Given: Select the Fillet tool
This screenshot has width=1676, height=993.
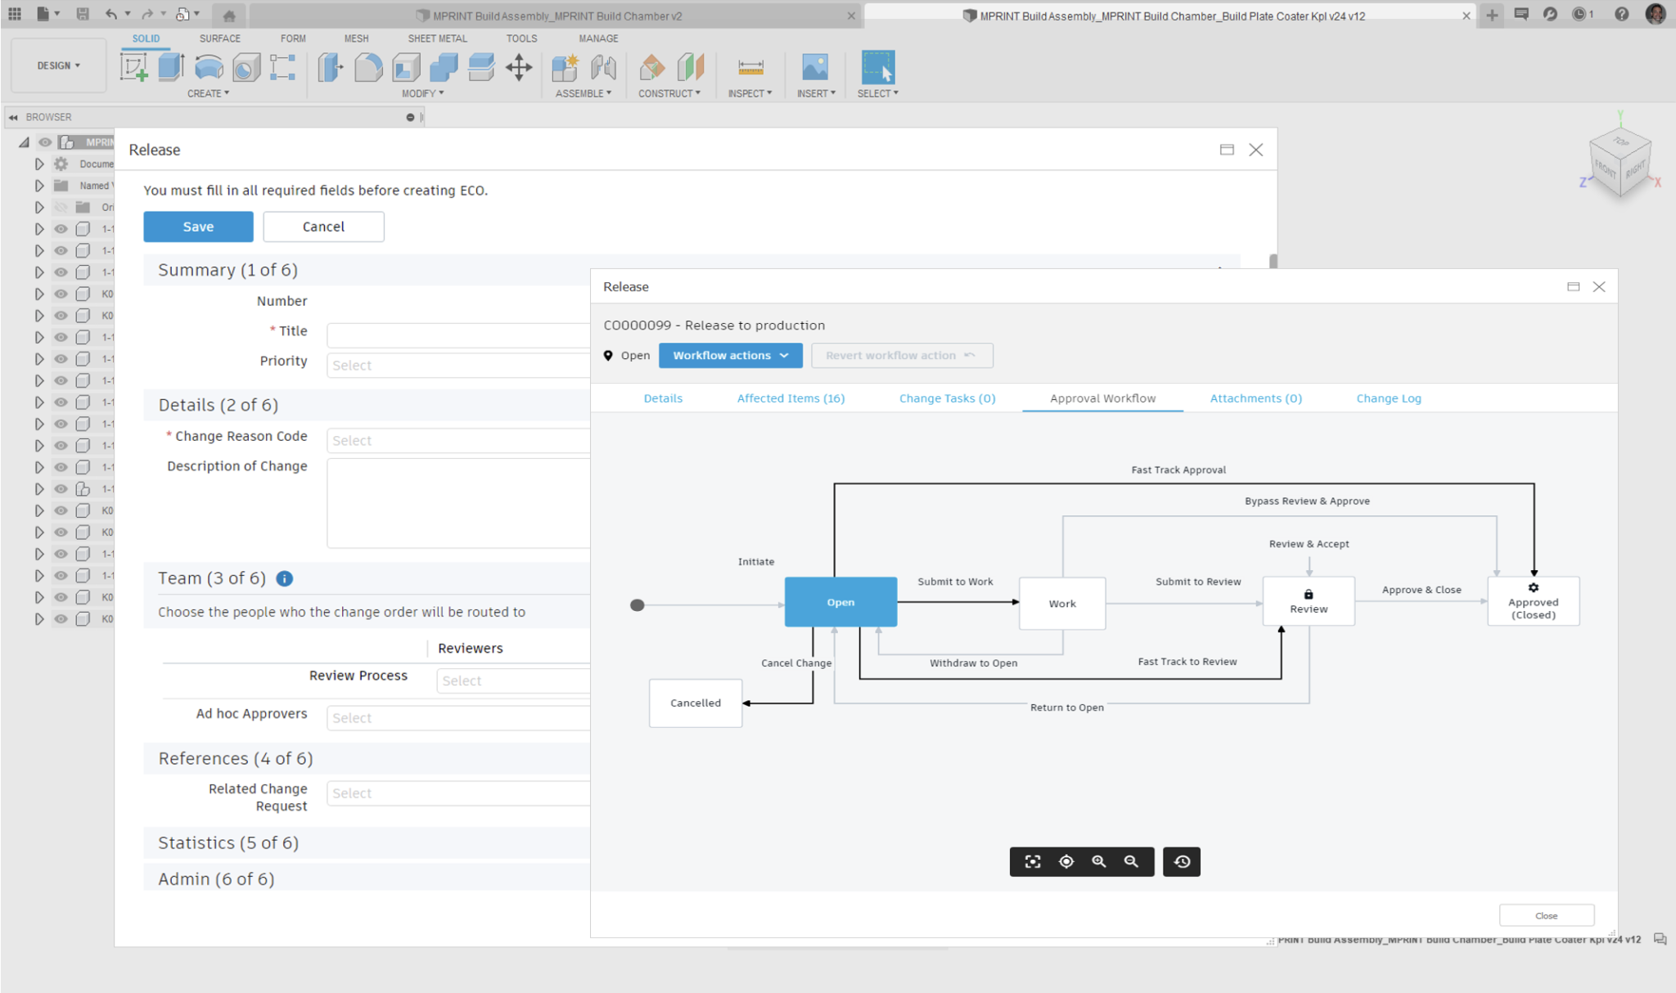Looking at the screenshot, I should click(368, 67).
